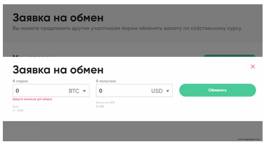Click the '0 USD' commission value
This screenshot has width=266, height=143.
[100, 106]
